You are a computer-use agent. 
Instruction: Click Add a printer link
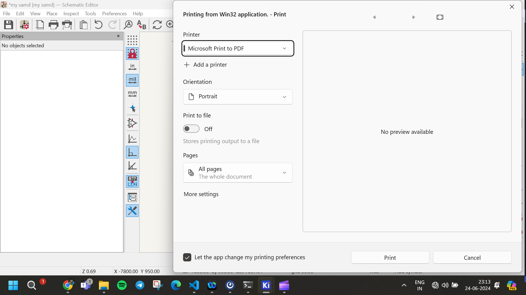tap(205, 65)
